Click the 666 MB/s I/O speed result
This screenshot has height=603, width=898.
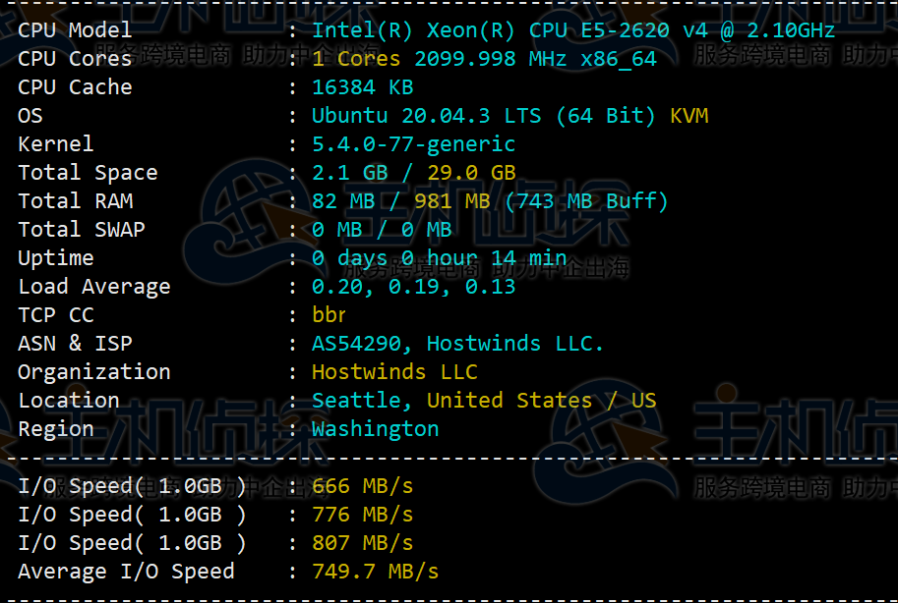(x=362, y=486)
